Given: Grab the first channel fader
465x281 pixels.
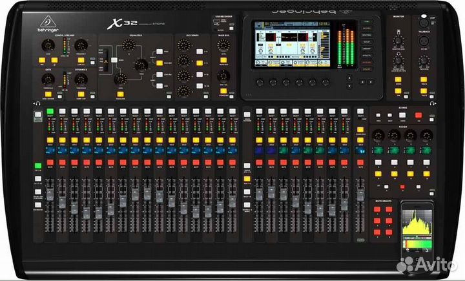Looking at the screenshot, I should coord(50,193).
